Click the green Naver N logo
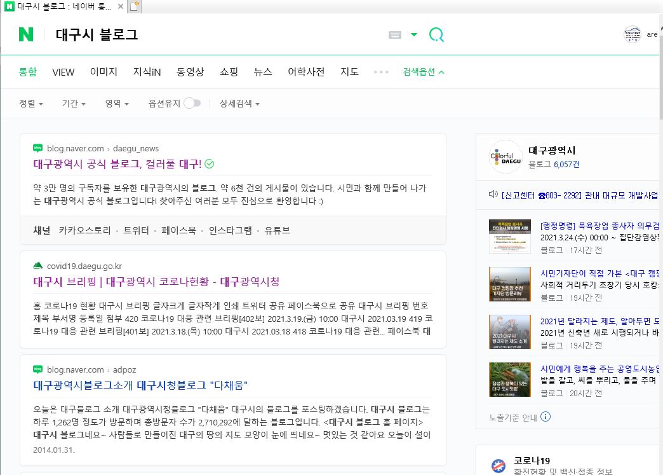Screen dimensions: 663x475 26,34
